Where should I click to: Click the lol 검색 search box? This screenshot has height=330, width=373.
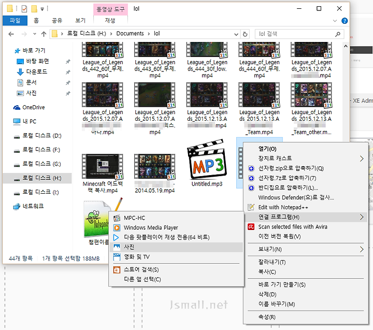point(299,34)
